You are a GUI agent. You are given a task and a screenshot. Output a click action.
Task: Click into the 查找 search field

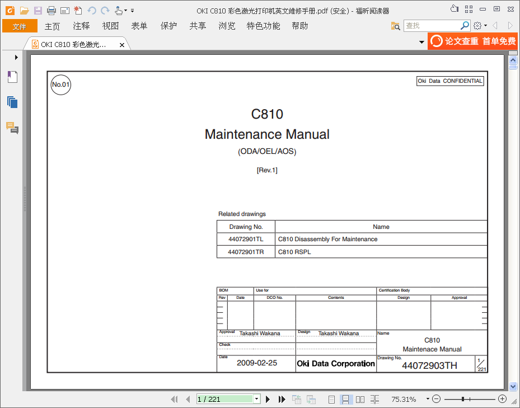click(x=431, y=26)
